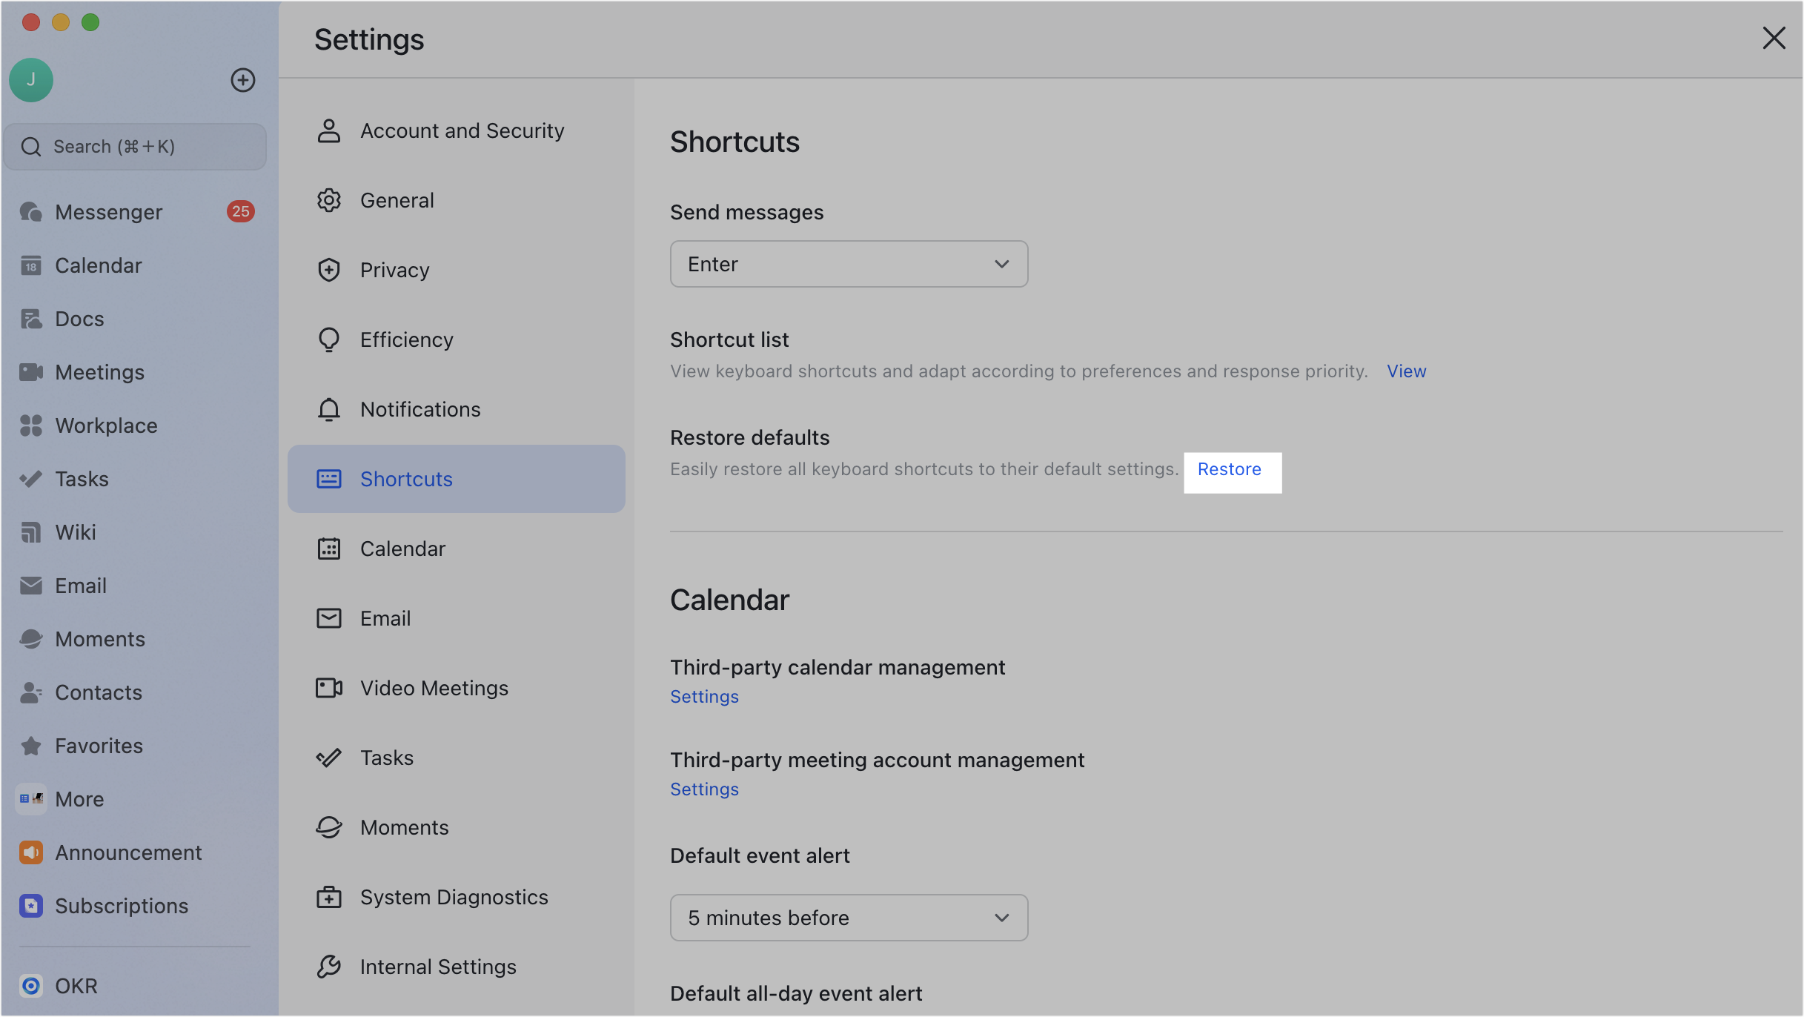Open Workplace from the sidebar
The image size is (1804, 1017).
point(106,425)
